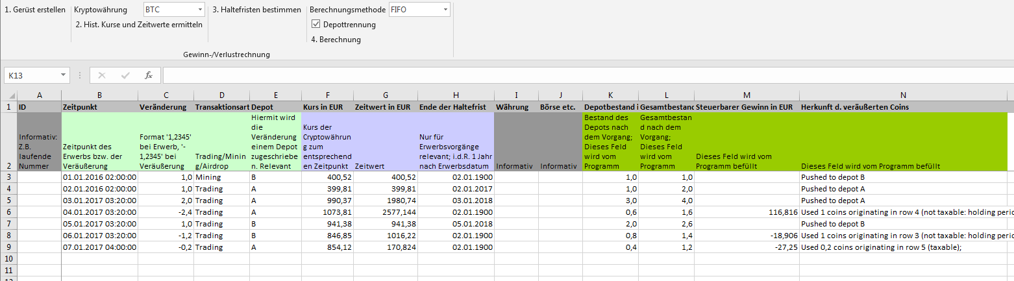Select column M header
Screen dimensions: 1014x281
[747, 95]
